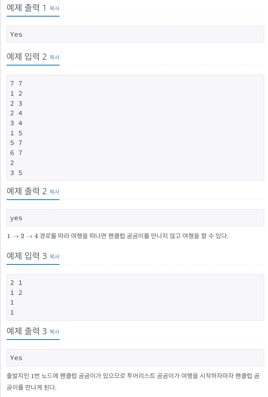Click the sample input 3 code block
The image size is (268, 397).
135,297
